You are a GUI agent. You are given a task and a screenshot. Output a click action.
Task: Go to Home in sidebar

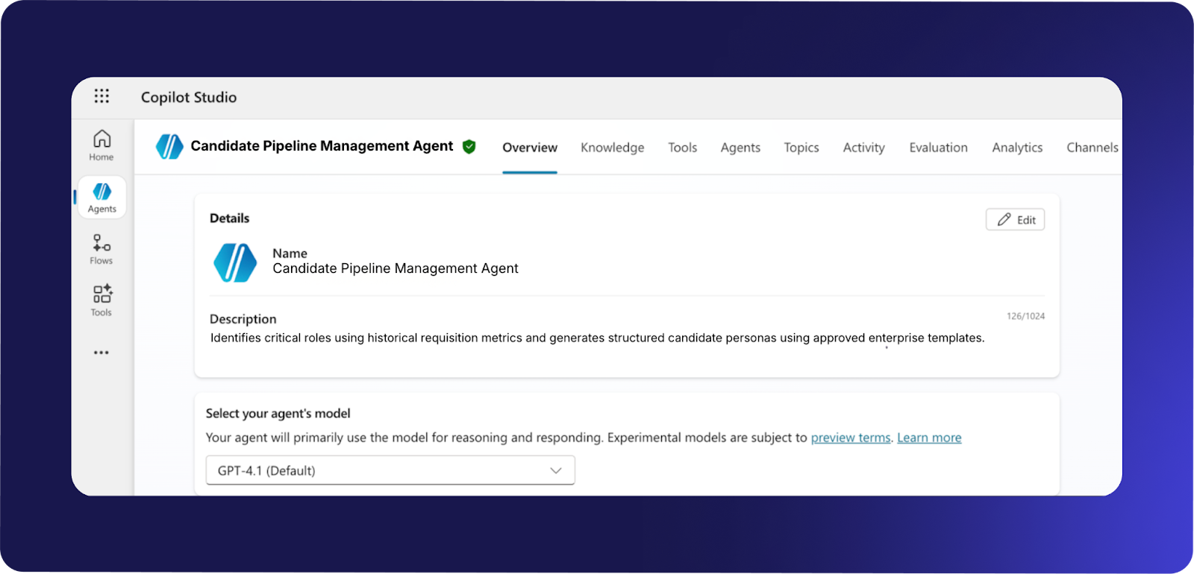pyautogui.click(x=101, y=145)
